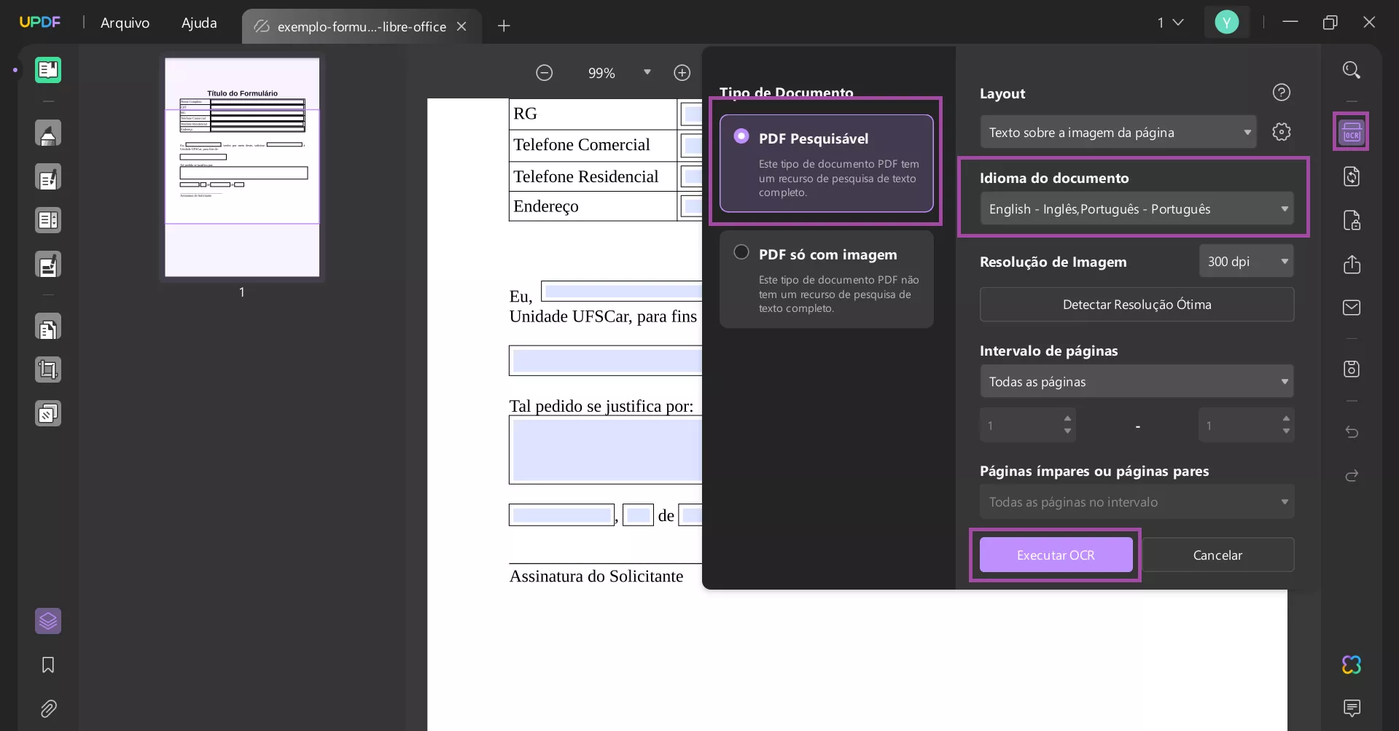This screenshot has width=1399, height=731.
Task: Open the Fill and Sign tool
Action: pyautogui.click(x=48, y=265)
